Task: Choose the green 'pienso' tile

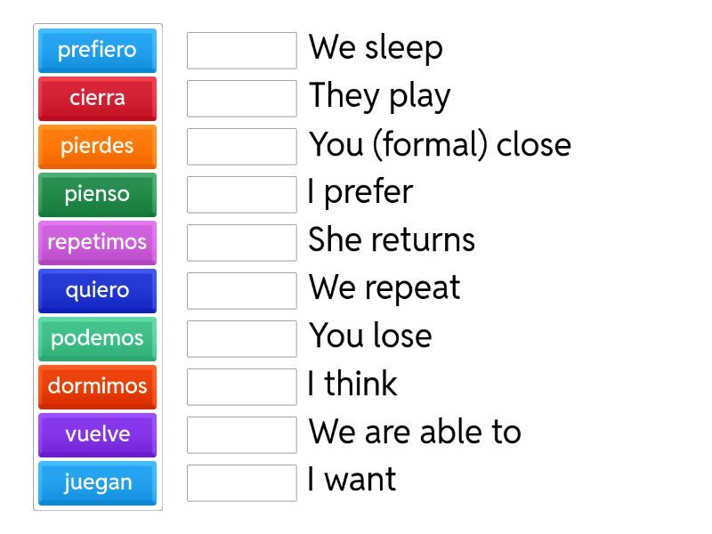Action: click(97, 194)
